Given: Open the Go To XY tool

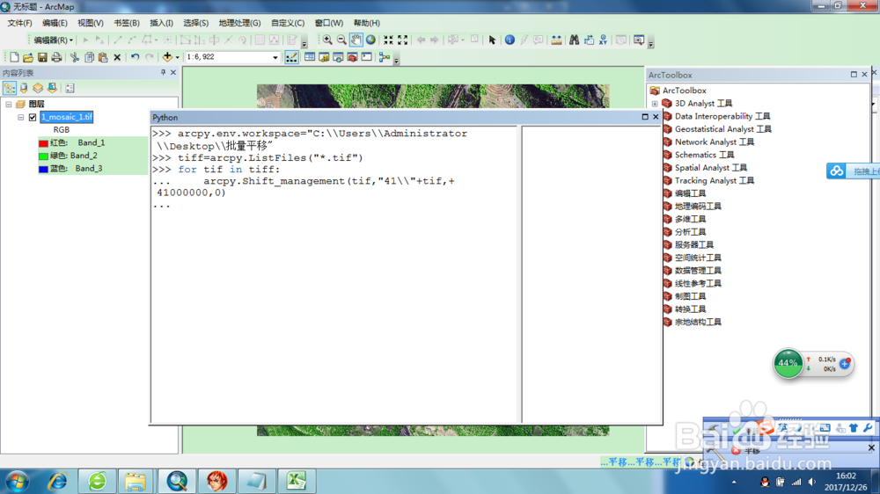Looking at the screenshot, I should [x=604, y=40].
